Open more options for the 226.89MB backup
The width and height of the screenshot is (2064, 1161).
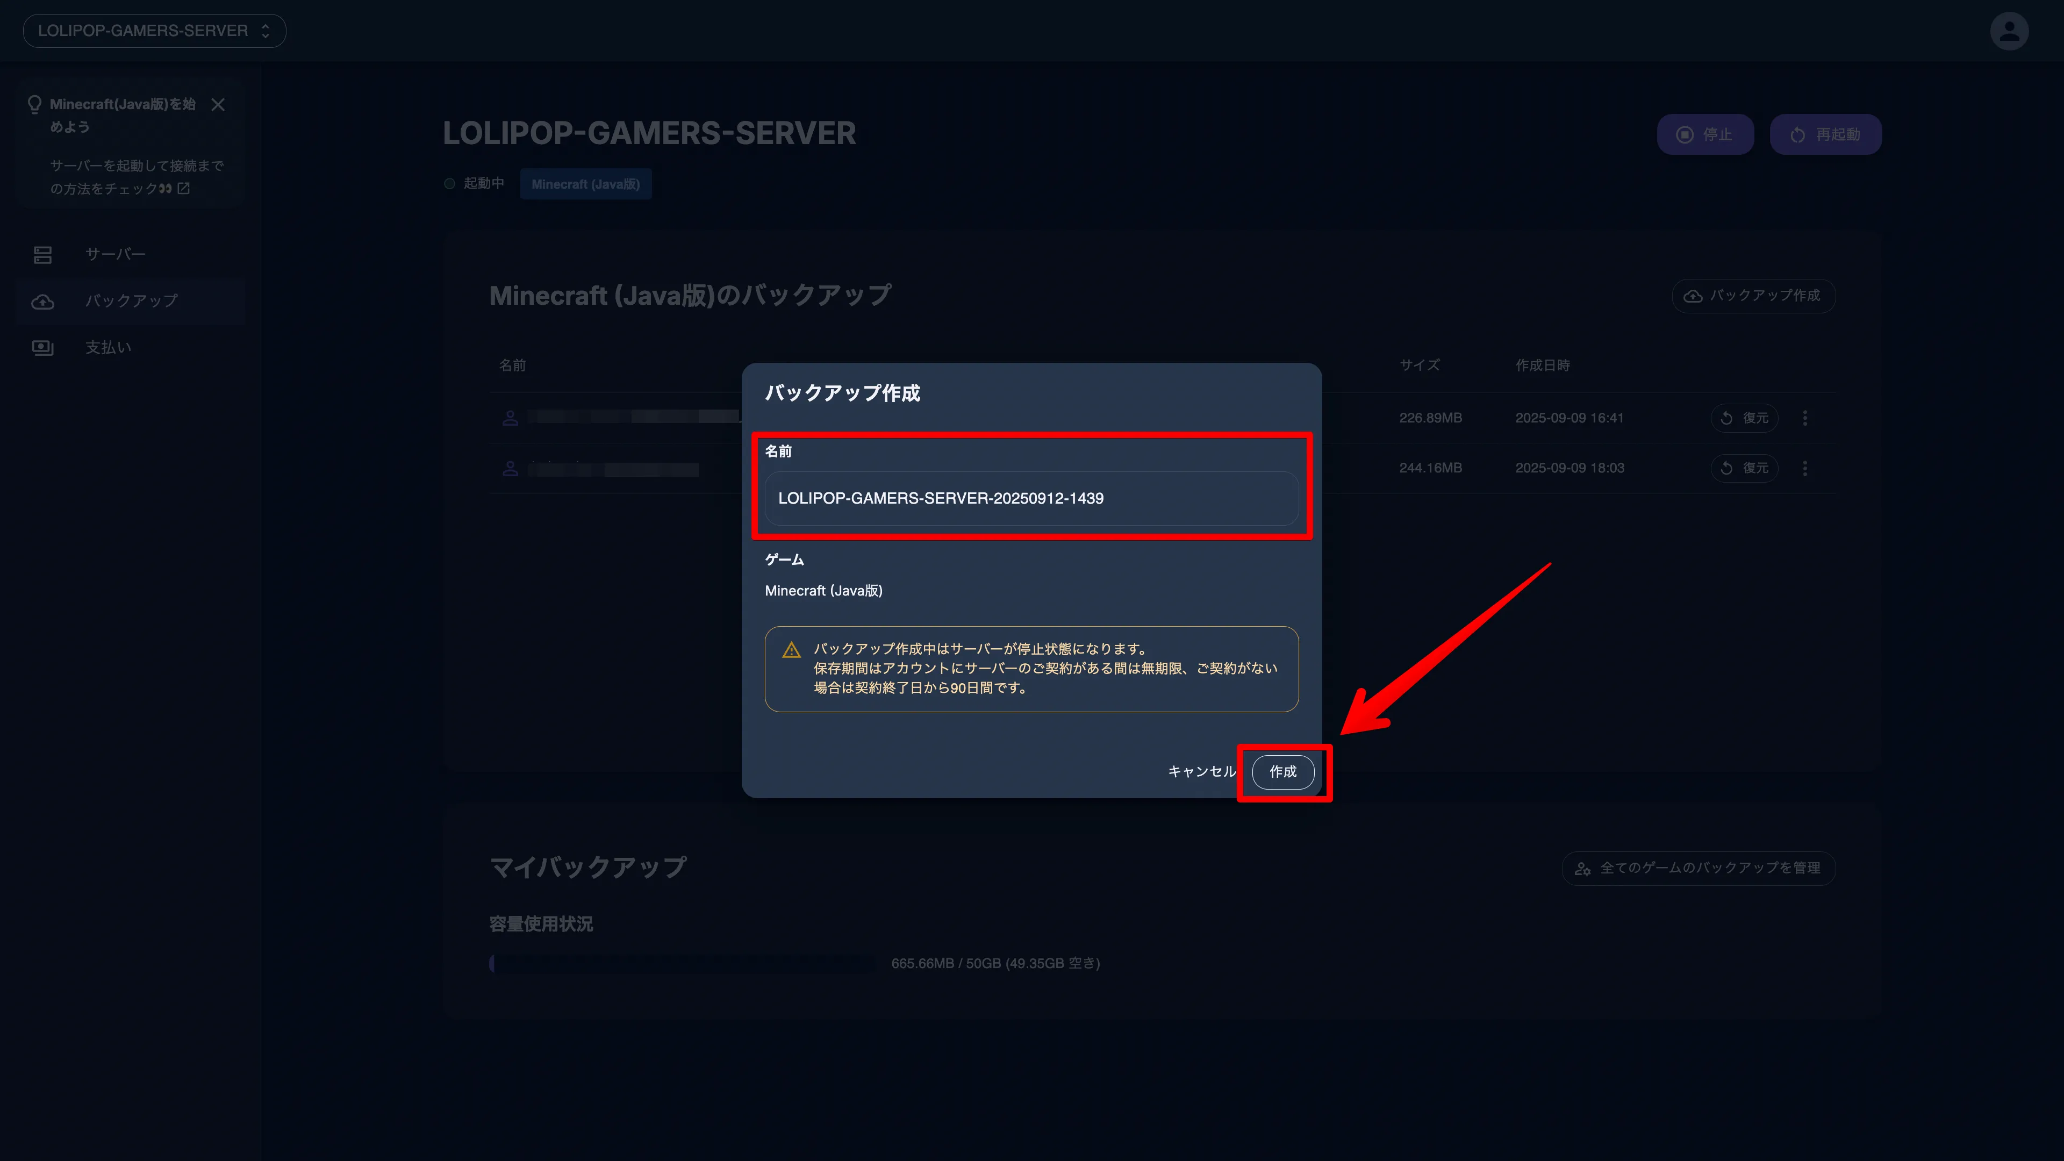(x=1805, y=418)
